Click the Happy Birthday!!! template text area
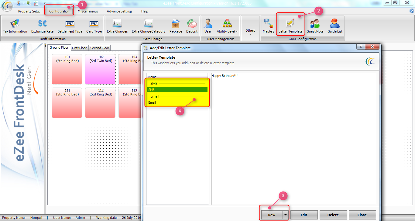Image resolution: width=415 pixels, height=221 pixels. pyautogui.click(x=293, y=139)
